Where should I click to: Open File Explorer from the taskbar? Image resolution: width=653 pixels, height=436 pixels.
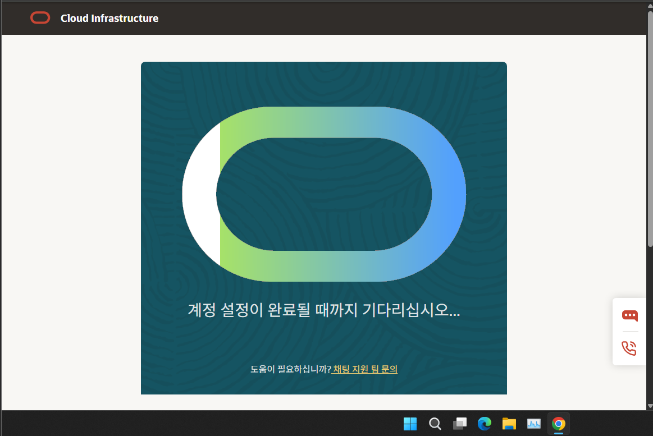[x=509, y=424]
